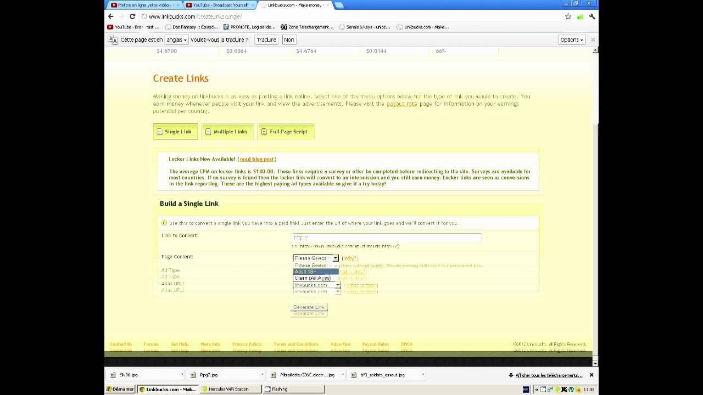This screenshot has width=703, height=395.
Task: Click the bf3_soldats_assaut.jpg file icon
Action: tap(354, 375)
